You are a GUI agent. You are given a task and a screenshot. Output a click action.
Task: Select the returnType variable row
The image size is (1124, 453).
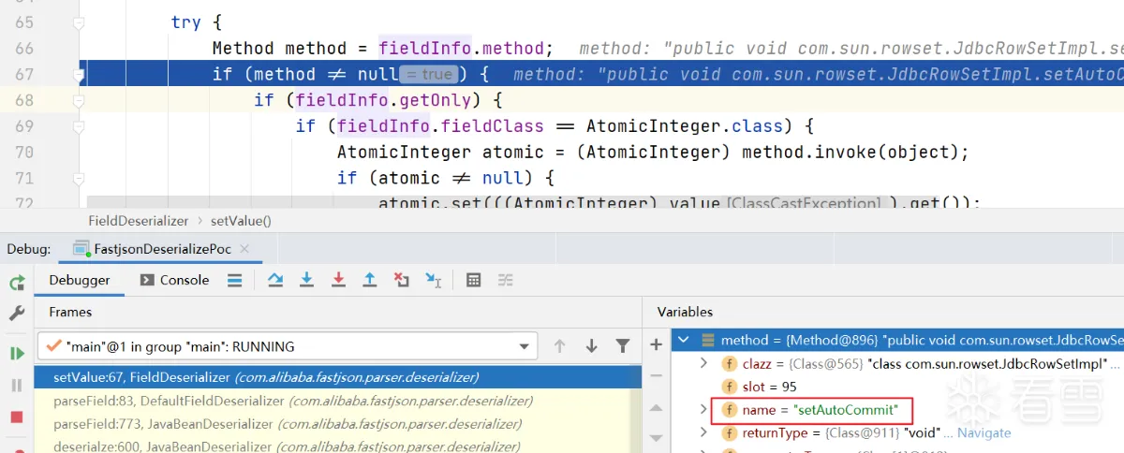coord(897,433)
